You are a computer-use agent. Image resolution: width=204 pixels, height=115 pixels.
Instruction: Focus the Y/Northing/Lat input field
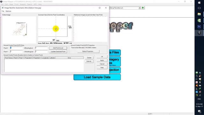pos(41,52)
